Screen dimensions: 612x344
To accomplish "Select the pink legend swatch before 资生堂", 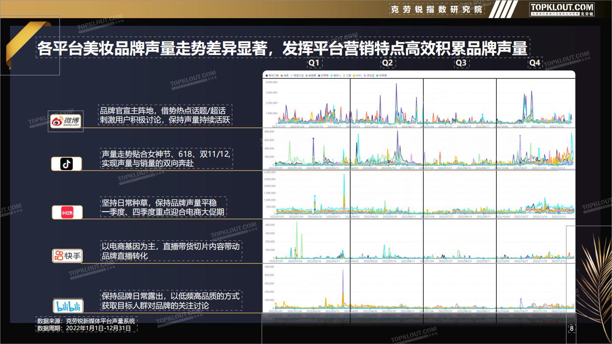I will pyautogui.click(x=365, y=75).
